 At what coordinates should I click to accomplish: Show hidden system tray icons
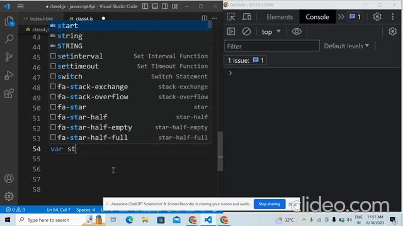pos(304,220)
